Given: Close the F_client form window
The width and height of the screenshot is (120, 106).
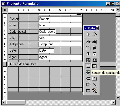Looking at the screenshot, I should pos(118,4).
